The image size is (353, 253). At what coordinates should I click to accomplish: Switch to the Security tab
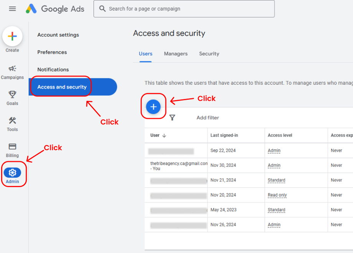pyautogui.click(x=209, y=54)
